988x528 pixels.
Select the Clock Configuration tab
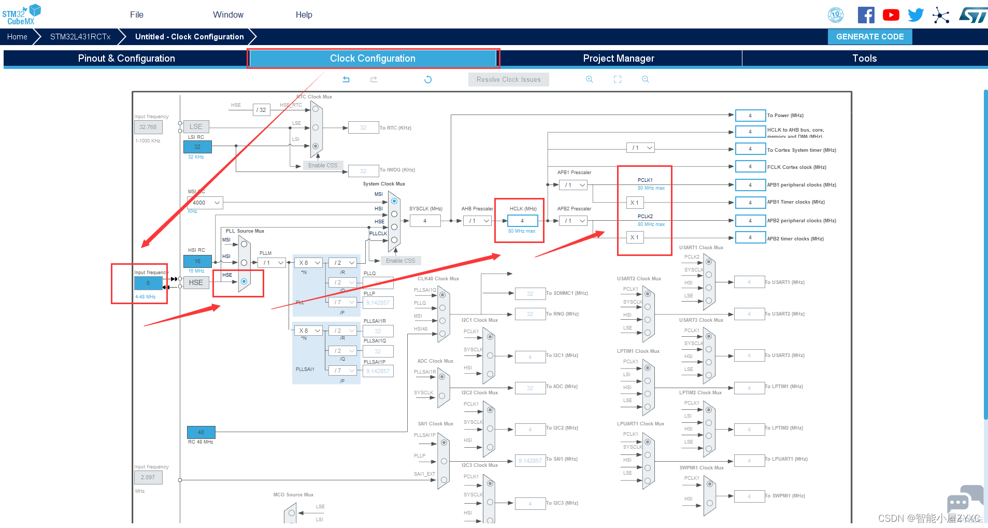click(373, 59)
